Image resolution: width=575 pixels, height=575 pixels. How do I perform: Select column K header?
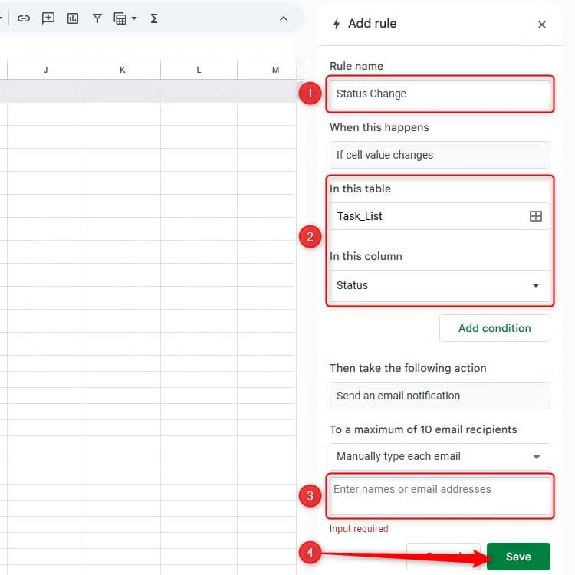click(122, 70)
